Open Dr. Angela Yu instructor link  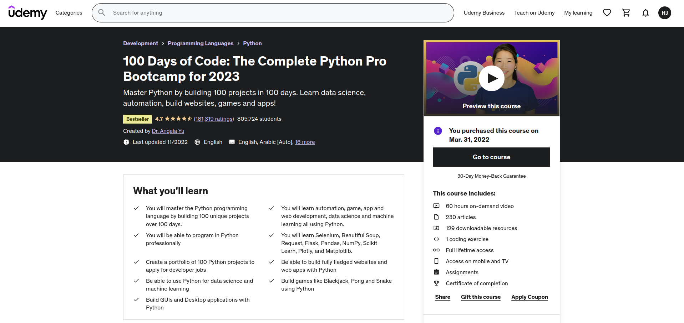tap(168, 131)
